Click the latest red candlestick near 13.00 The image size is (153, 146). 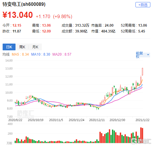pyautogui.click(x=142, y=72)
